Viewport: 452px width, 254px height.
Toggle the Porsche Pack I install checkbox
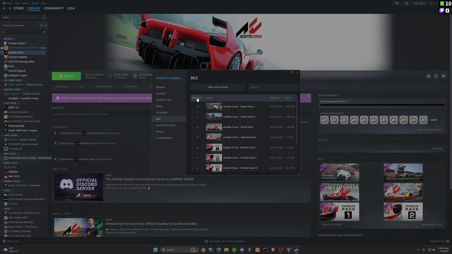coord(197,147)
